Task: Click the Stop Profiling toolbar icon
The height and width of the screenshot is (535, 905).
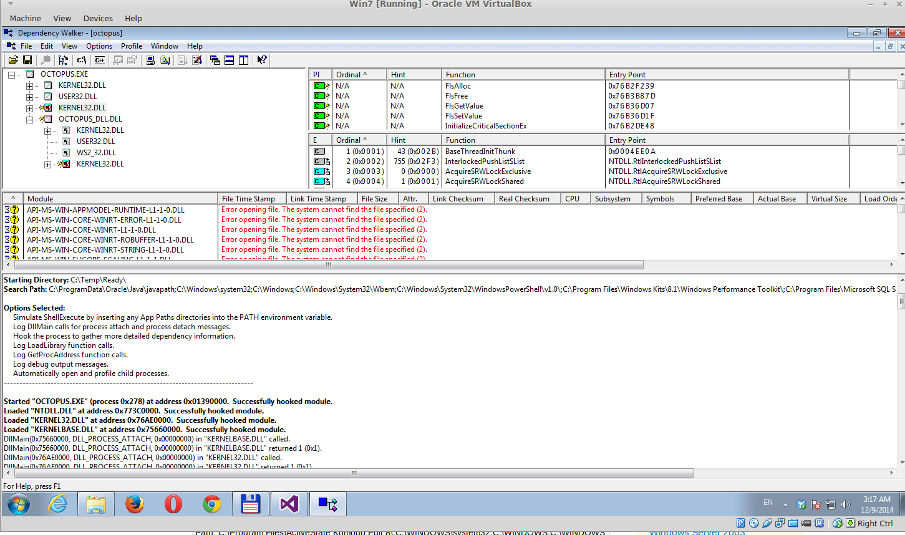Action: pyautogui.click(x=198, y=60)
